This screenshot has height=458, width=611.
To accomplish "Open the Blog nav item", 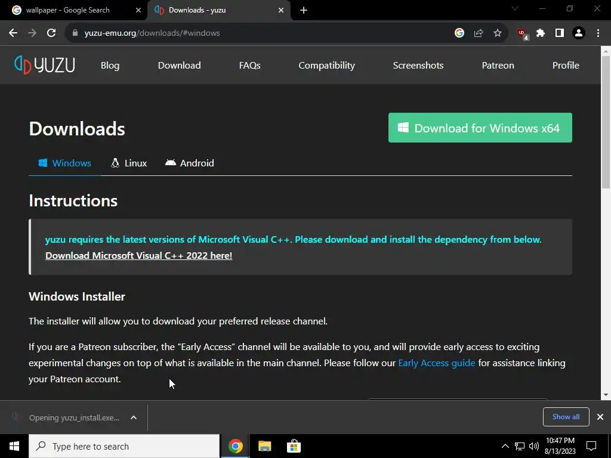I will point(110,66).
